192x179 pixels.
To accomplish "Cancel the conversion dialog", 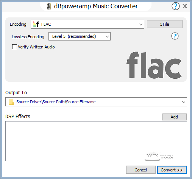I will click(140, 170).
